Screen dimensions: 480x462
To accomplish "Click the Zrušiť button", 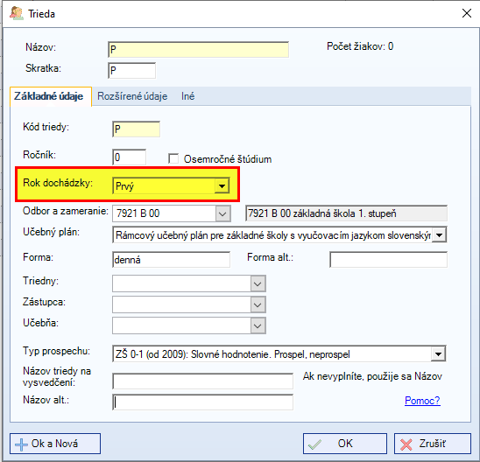I will [x=432, y=444].
